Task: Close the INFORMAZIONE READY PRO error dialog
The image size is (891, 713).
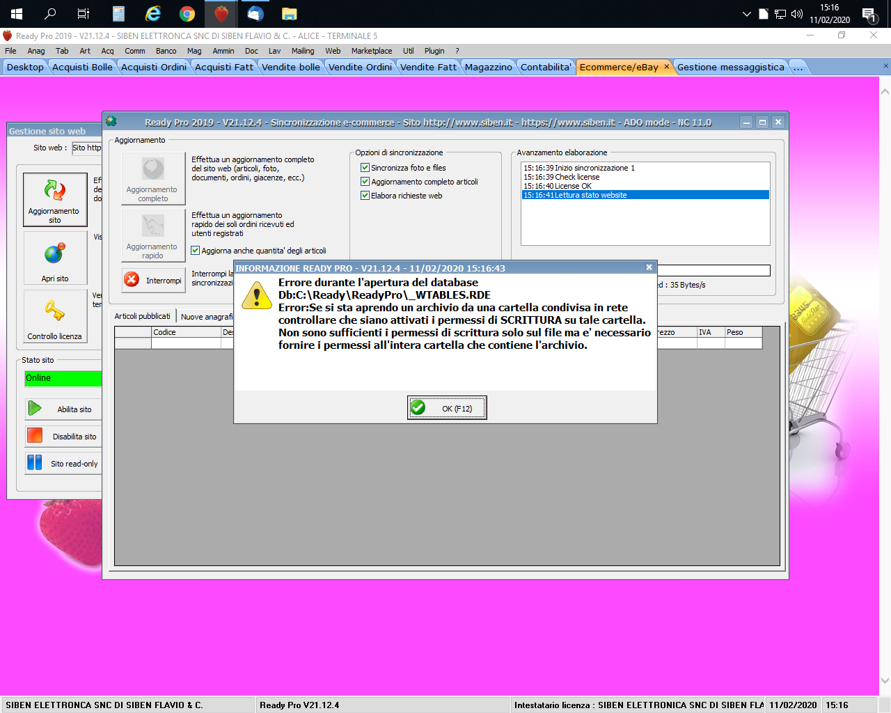Action: click(649, 267)
